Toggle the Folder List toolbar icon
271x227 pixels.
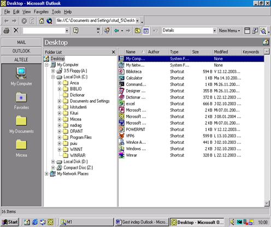pyautogui.click(x=146, y=31)
